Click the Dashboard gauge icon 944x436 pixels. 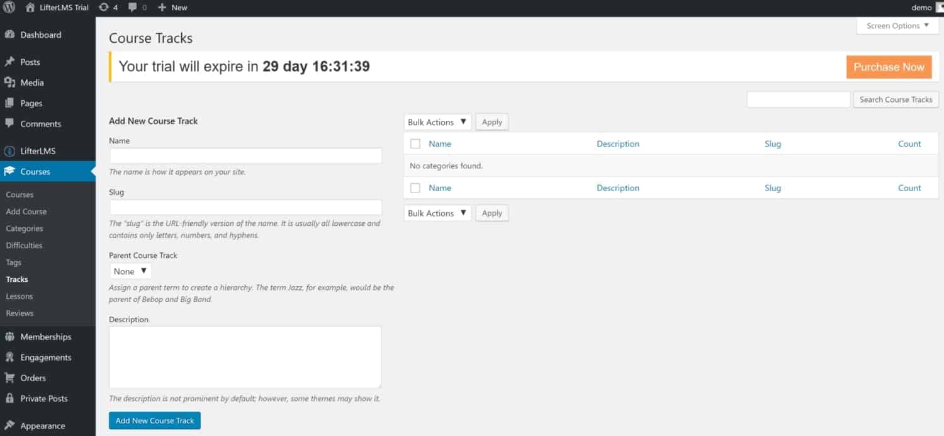pos(9,35)
